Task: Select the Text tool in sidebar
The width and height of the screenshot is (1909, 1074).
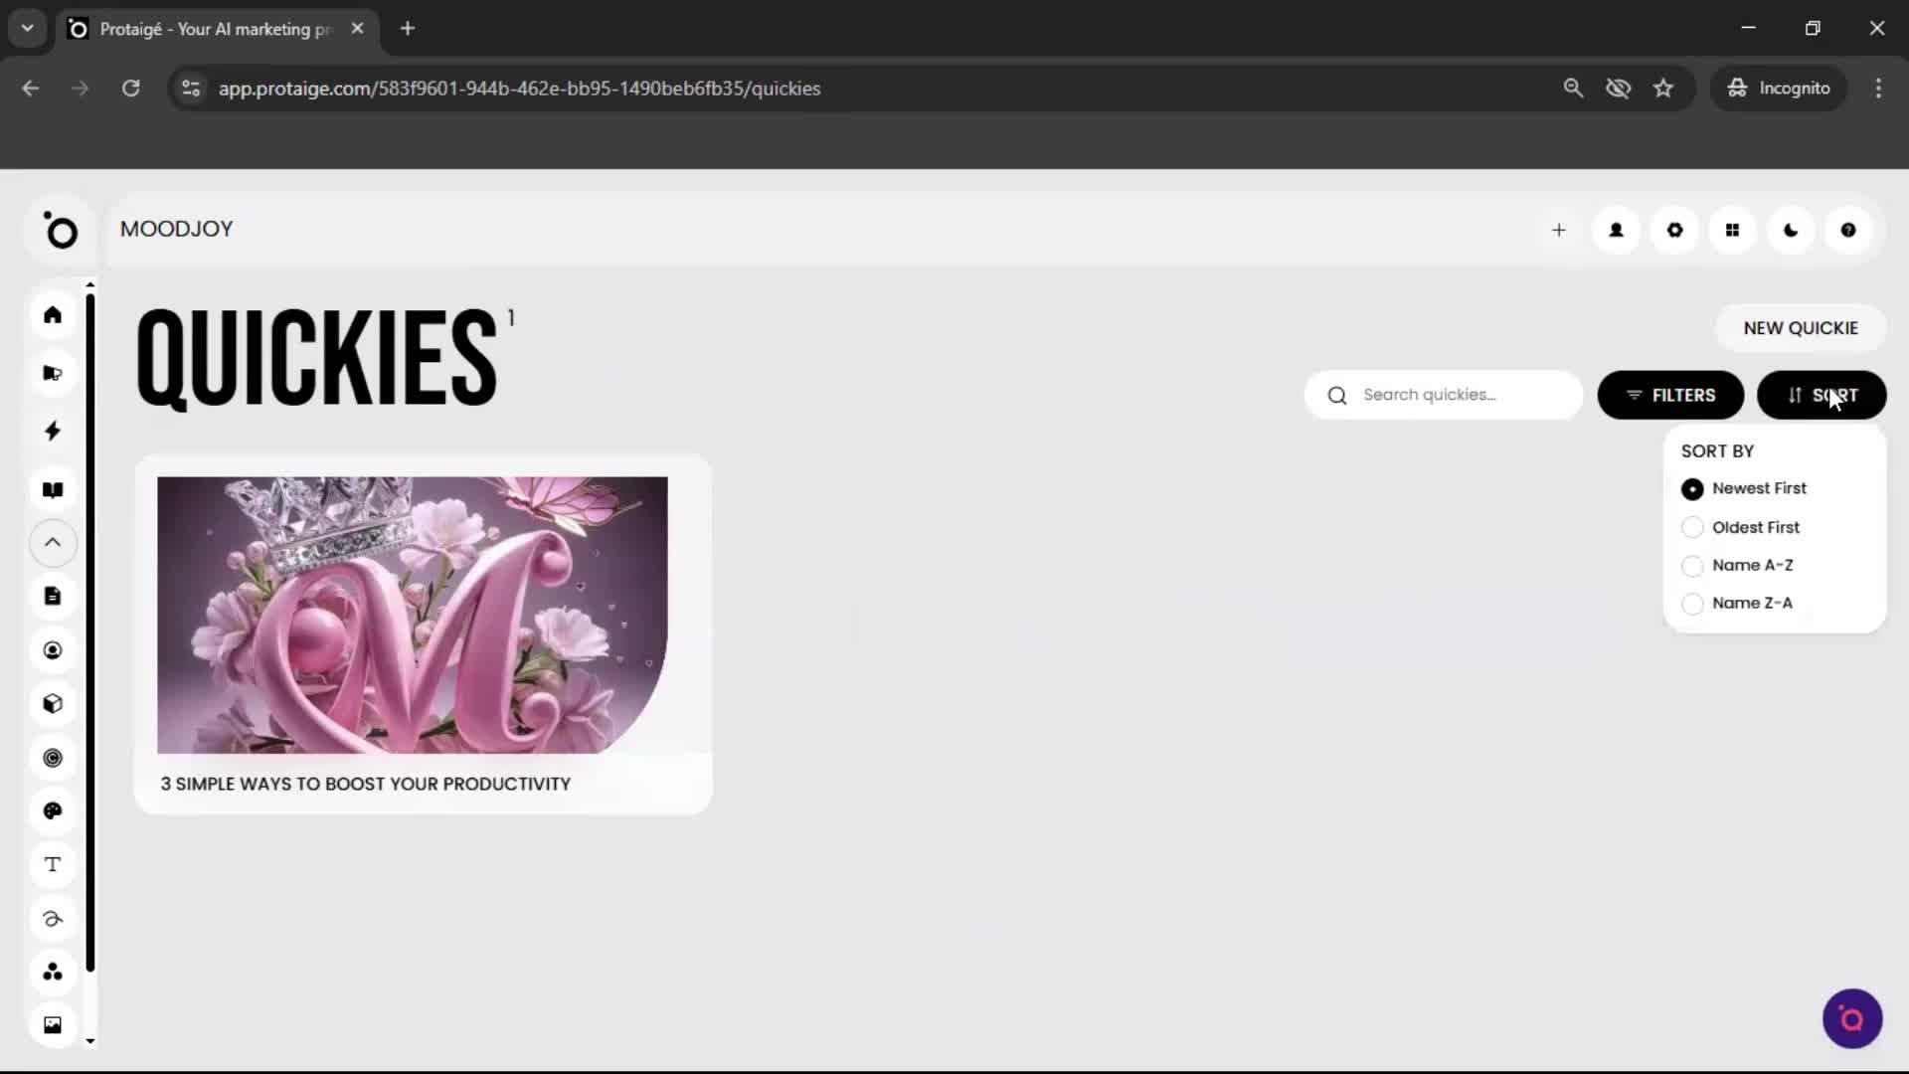Action: [53, 865]
